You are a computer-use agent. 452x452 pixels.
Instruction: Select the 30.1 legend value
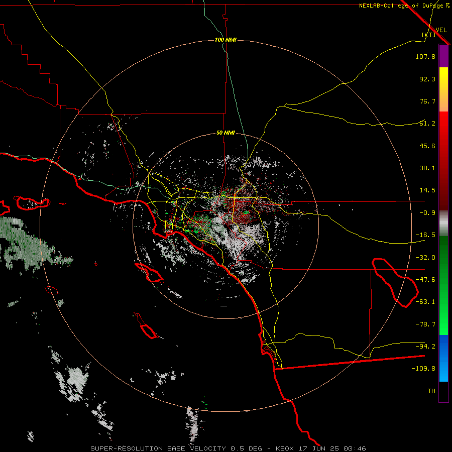click(427, 168)
